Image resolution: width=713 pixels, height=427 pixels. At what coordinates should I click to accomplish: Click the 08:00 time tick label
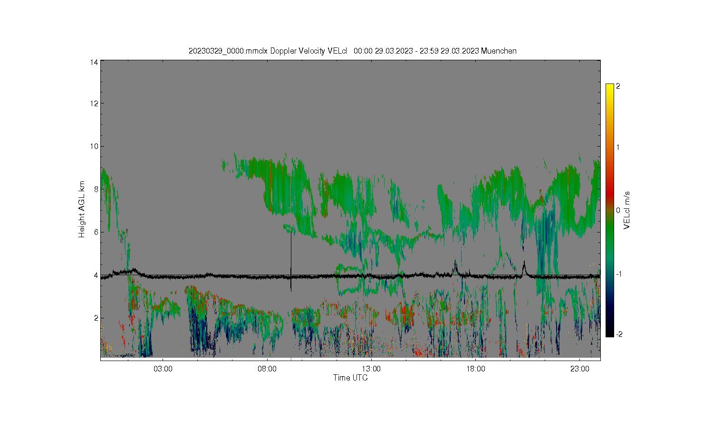[267, 369]
